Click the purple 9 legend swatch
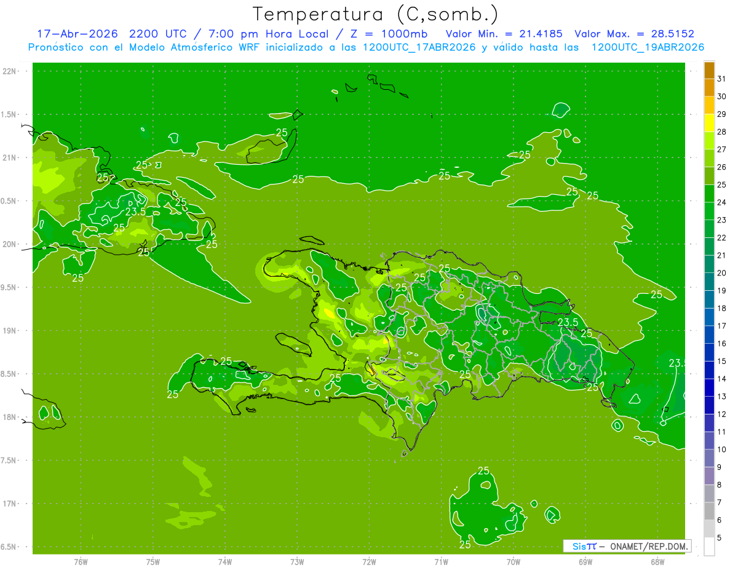The image size is (738, 570). [x=709, y=459]
